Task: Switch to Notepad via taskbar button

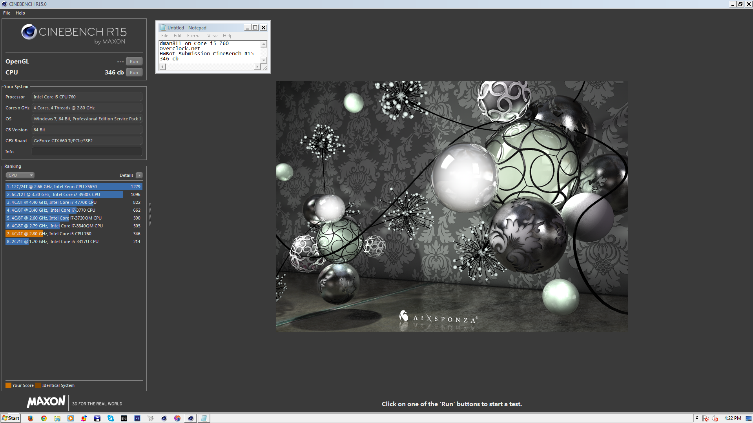Action: click(204, 418)
